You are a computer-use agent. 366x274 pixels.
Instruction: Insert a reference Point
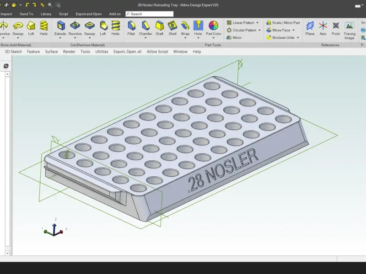click(x=336, y=28)
